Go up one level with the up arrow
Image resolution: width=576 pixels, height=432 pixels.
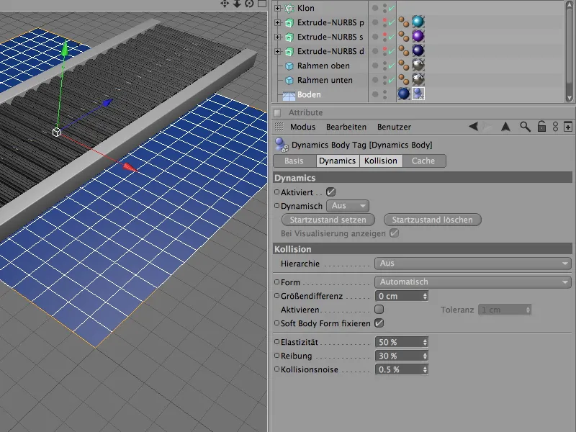pyautogui.click(x=505, y=127)
